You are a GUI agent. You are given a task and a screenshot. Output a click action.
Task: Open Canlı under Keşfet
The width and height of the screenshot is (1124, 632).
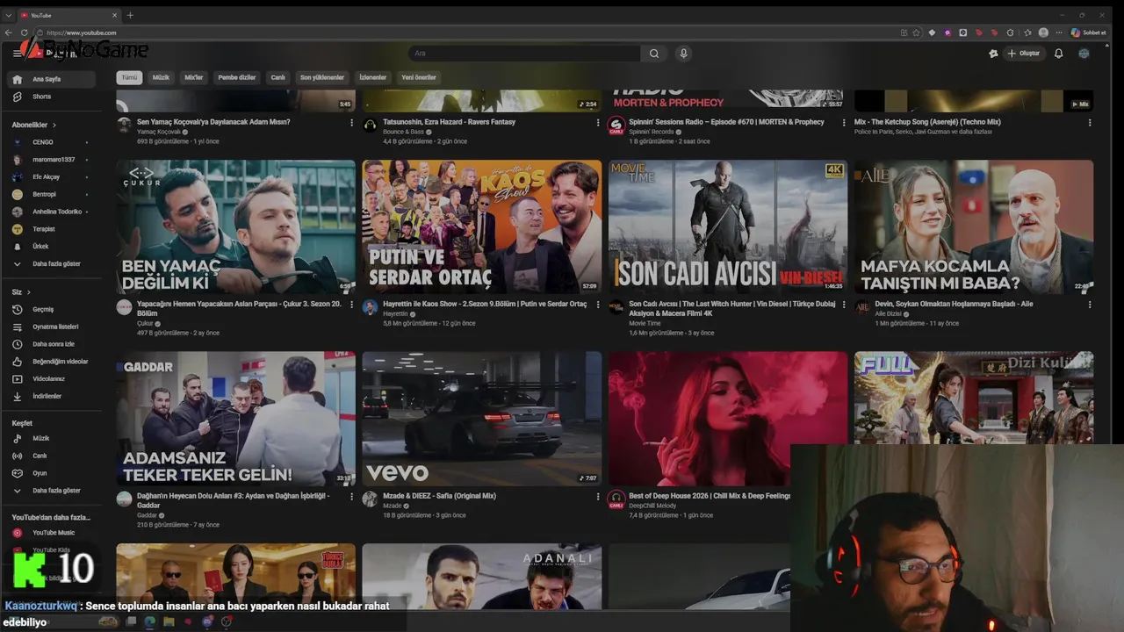point(53,456)
